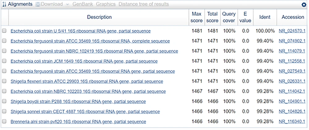The image size is (309, 130).
Task: Sort results by E value column
Action: pyautogui.click(x=245, y=17)
